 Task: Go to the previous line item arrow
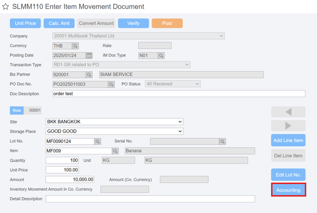click(x=288, y=112)
